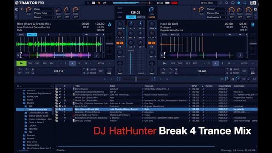This screenshot has height=153, width=272.
Task: Toggle MASTER on Deck B
Action: pos(175,35)
